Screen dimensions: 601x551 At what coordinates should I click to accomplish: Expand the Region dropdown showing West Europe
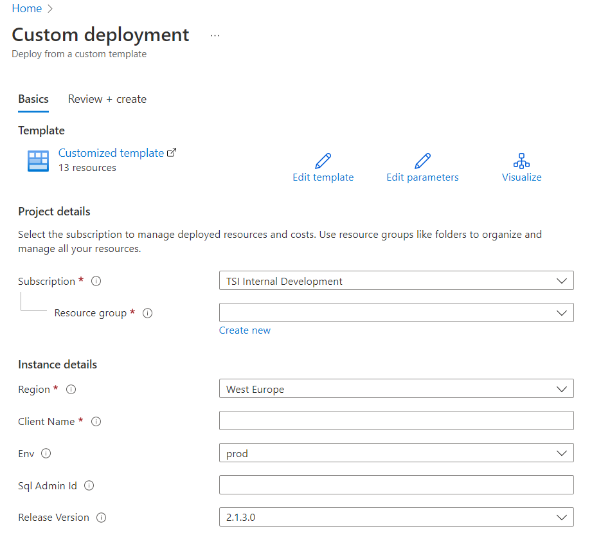pos(396,389)
